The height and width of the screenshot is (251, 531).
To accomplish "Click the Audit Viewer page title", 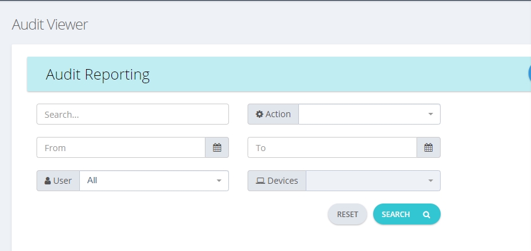I will coord(50,25).
